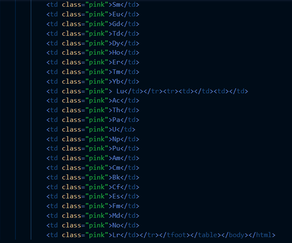Click the closing body tag
The height and width of the screenshot is (243, 292).
234,235
